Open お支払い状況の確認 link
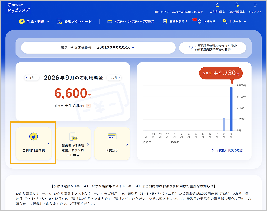The height and width of the screenshot is (211, 267). [227, 151]
